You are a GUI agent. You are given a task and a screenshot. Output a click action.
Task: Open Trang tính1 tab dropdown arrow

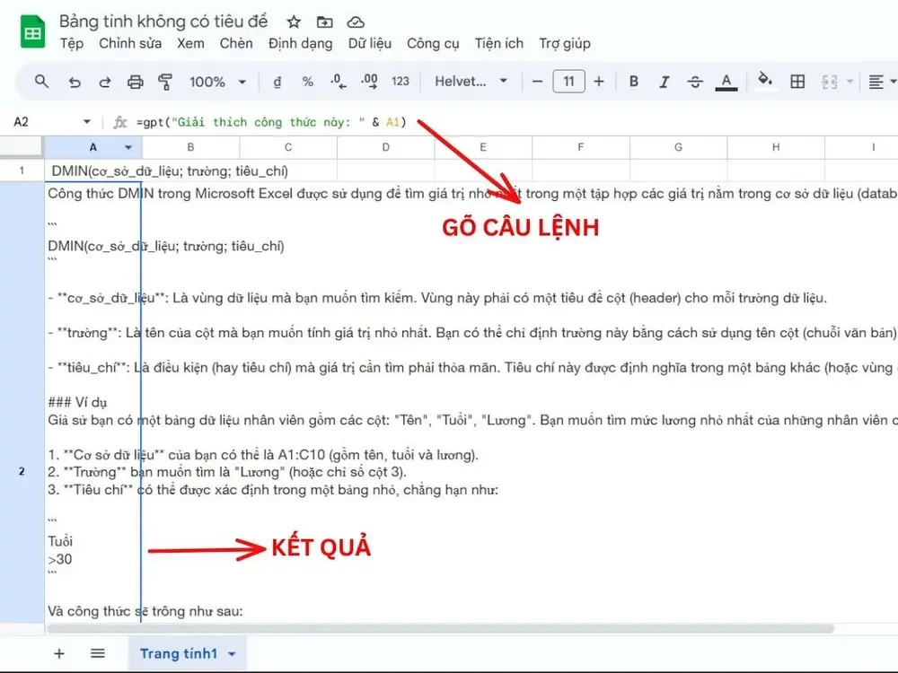(x=232, y=653)
